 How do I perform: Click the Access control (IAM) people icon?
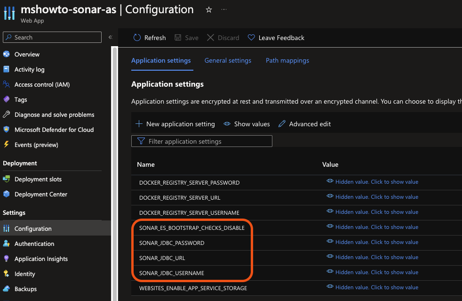coord(7,84)
